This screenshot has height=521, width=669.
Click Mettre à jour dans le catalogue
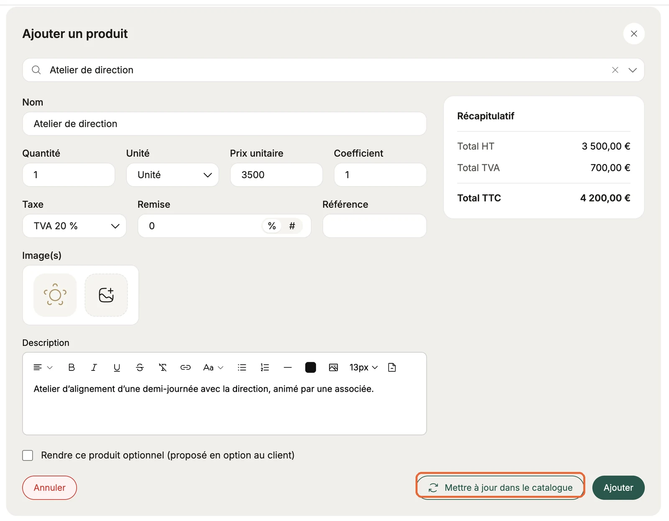tap(500, 488)
